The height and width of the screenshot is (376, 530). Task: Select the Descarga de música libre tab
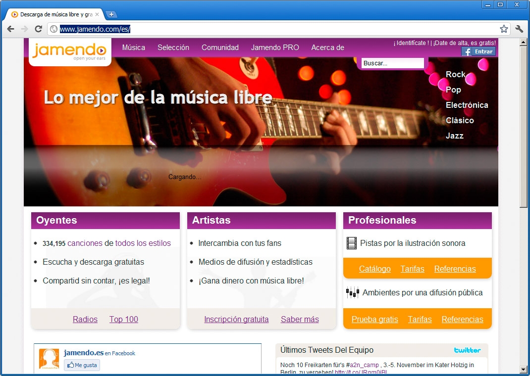56,14
